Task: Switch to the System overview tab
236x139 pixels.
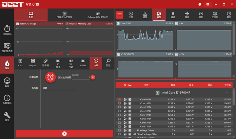Action: (31, 15)
